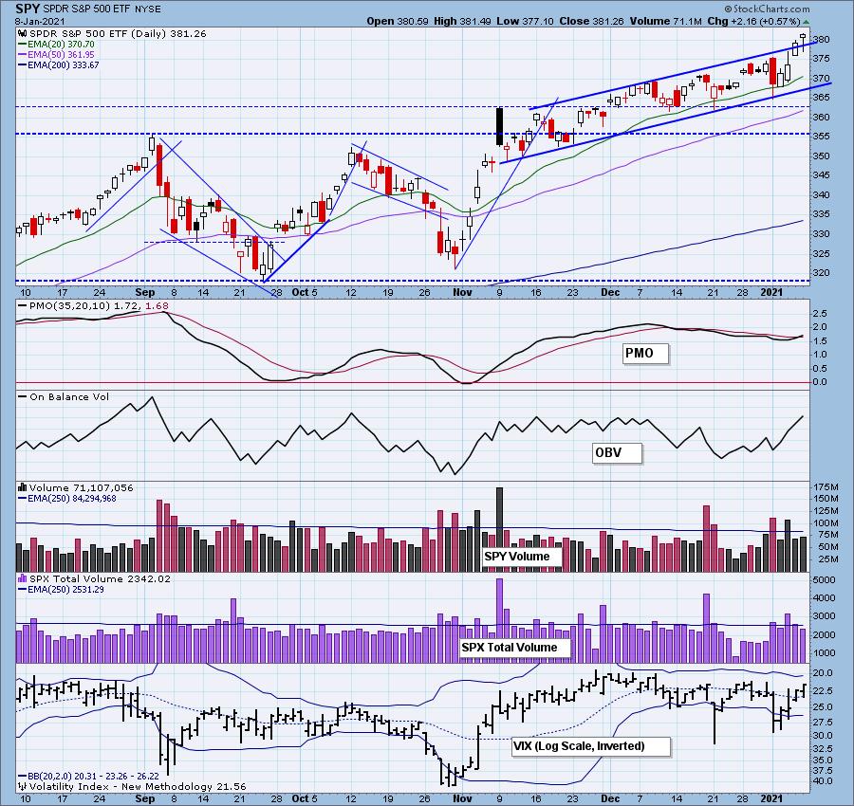Click the 2021 label on upper date axis
The height and width of the screenshot is (806, 854).
click(771, 292)
